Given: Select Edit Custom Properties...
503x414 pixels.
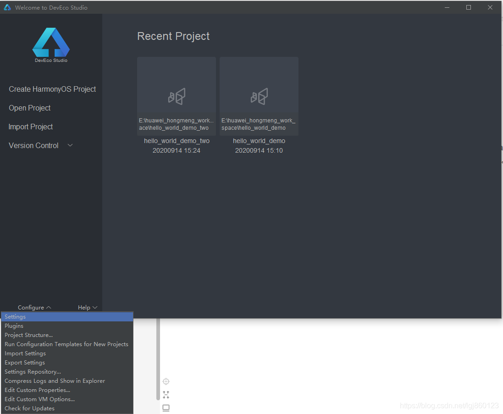Looking at the screenshot, I should [67, 390].
